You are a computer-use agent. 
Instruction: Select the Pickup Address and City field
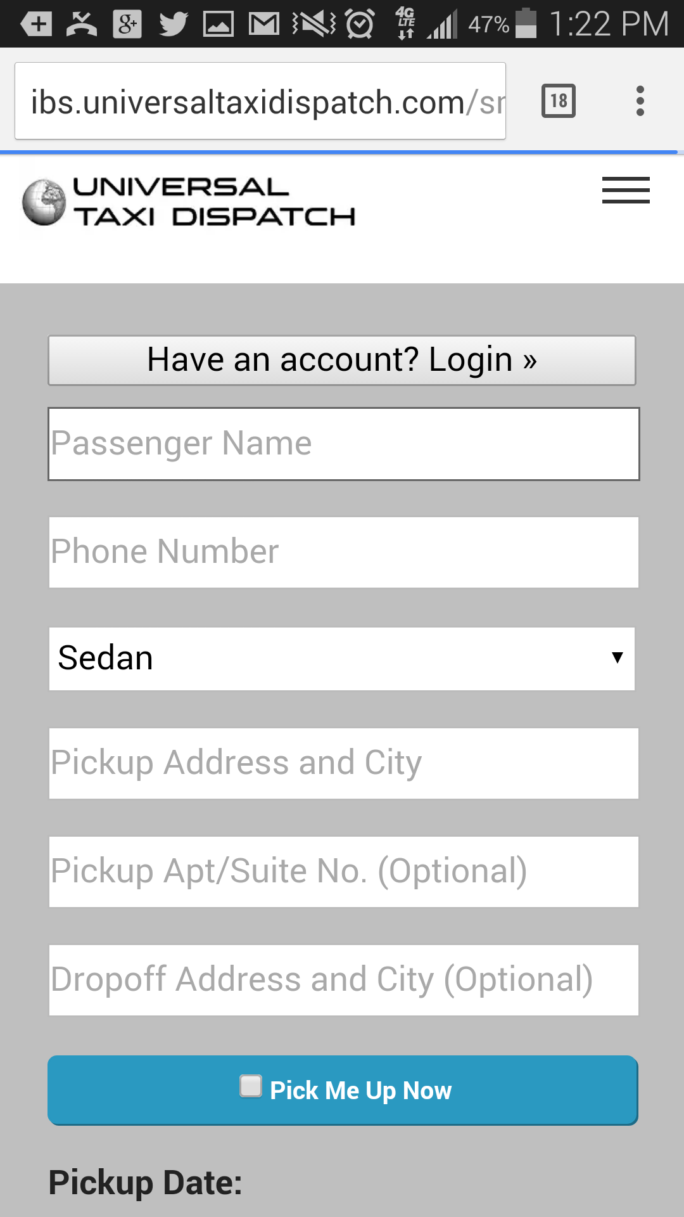coord(344,763)
